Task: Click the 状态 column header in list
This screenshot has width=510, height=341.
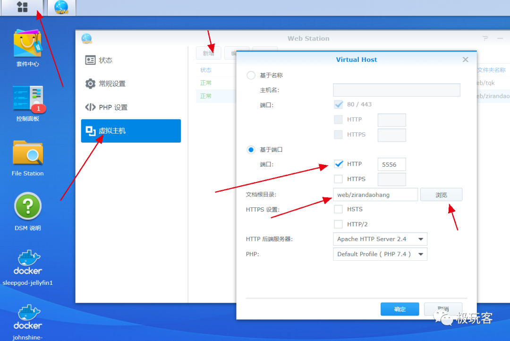Action: [206, 70]
